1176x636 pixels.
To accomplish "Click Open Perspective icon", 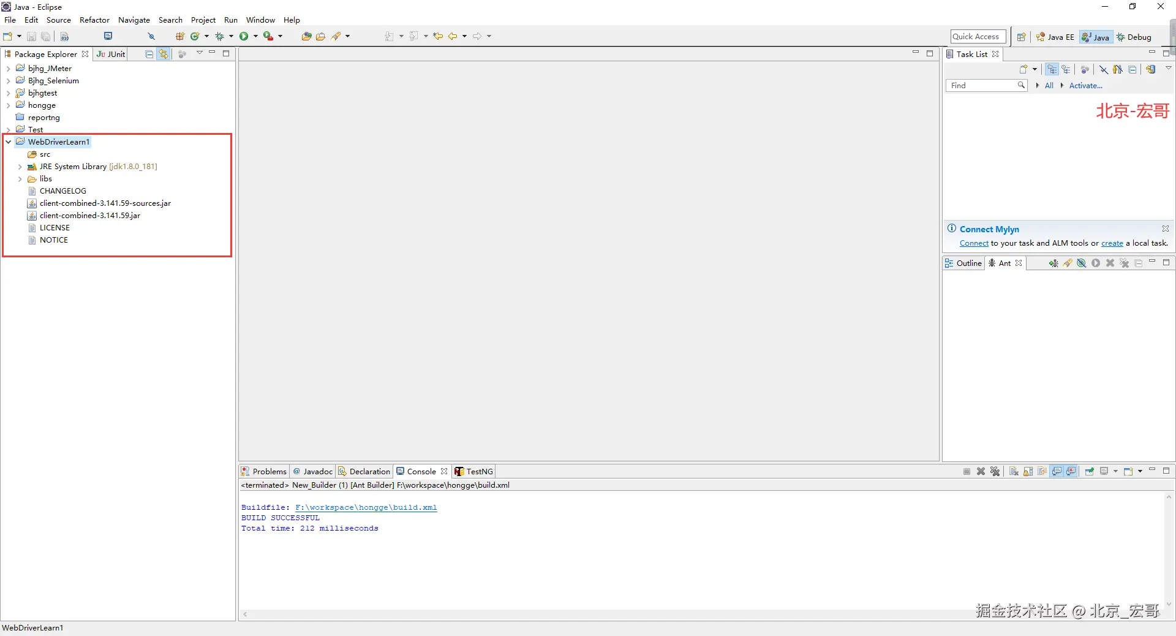I will (x=1021, y=37).
